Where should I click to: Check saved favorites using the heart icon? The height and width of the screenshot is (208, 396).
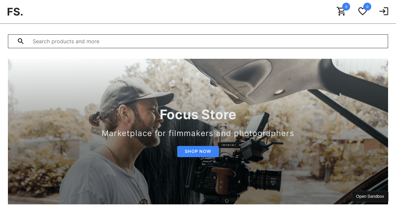[362, 11]
